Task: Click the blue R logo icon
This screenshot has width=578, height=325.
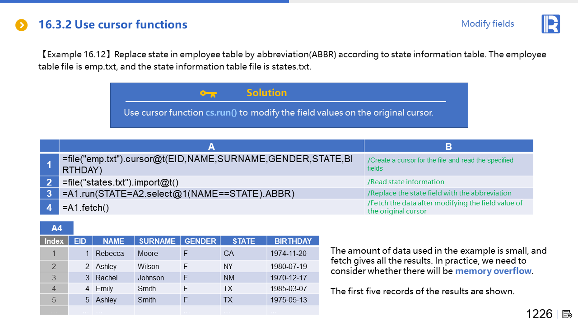Action: (x=550, y=24)
